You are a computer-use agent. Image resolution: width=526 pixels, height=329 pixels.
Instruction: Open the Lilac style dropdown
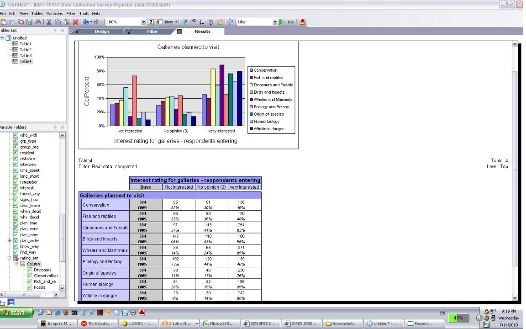[x=275, y=22]
